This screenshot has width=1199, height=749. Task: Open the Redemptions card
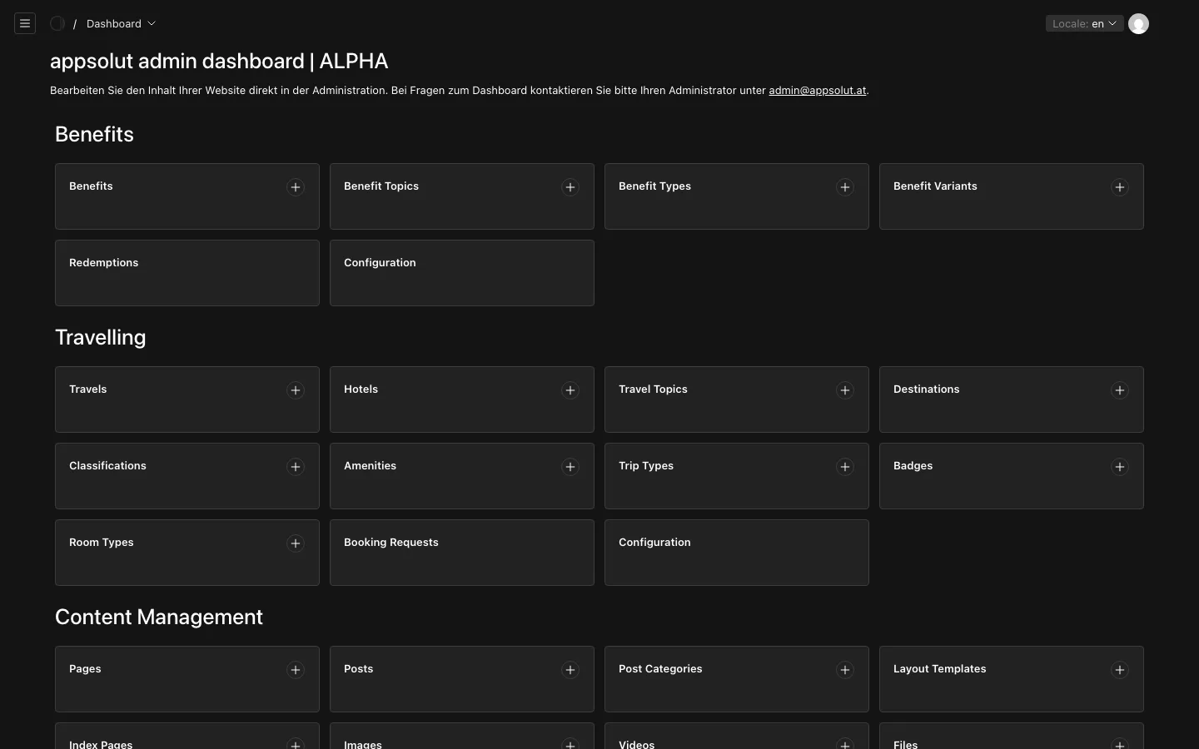point(187,273)
